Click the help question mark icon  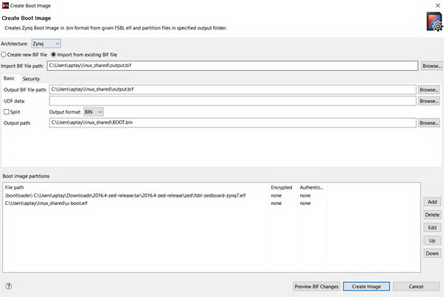tap(9, 285)
